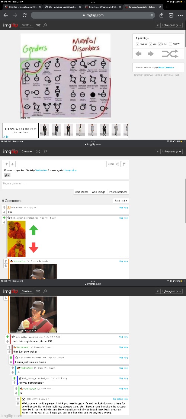This screenshot has height=419, width=186.
Task: Click the share button
Action: click(x=113, y=164)
